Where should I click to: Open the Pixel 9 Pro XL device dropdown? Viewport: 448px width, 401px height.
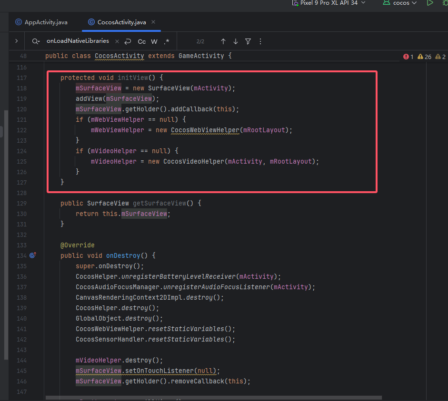coord(329,3)
